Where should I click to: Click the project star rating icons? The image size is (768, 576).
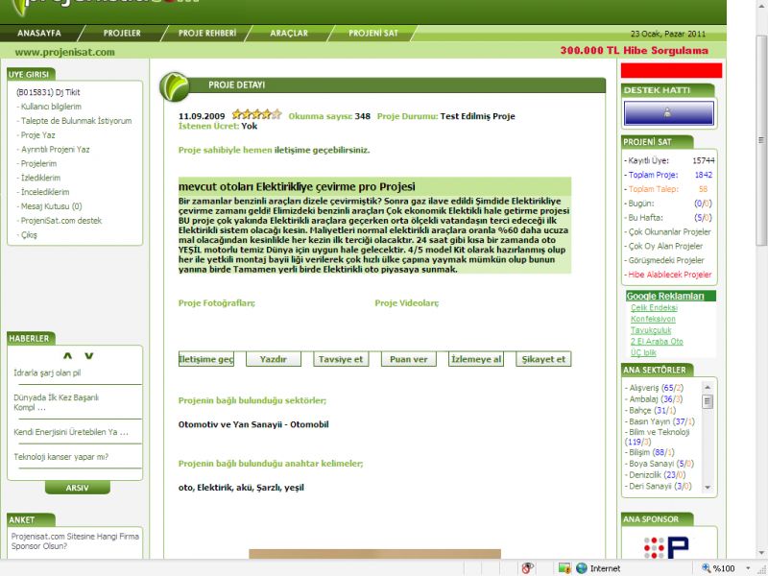pyautogui.click(x=256, y=115)
